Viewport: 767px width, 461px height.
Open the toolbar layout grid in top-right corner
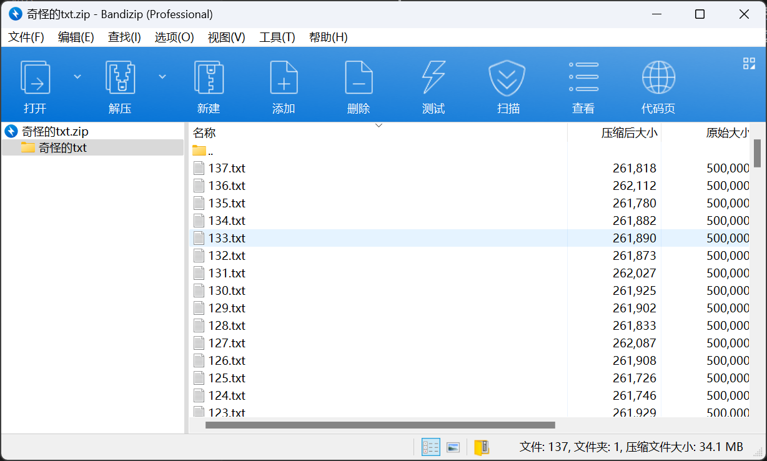click(749, 63)
